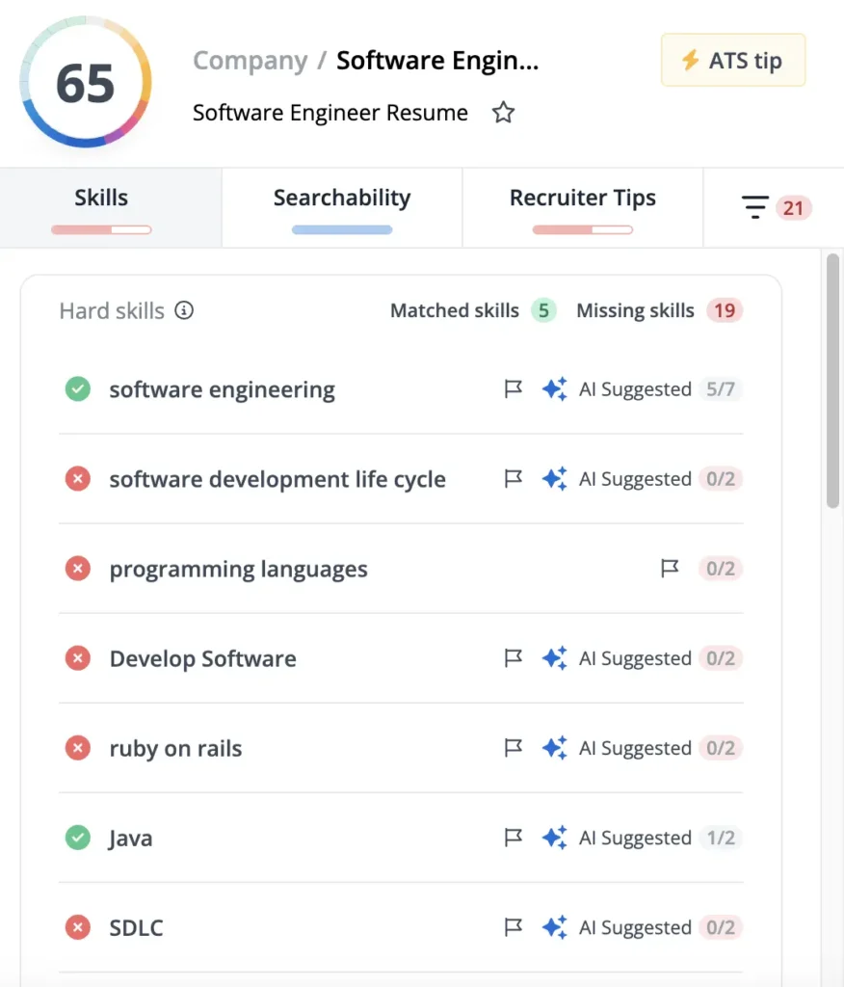The height and width of the screenshot is (987, 844).
Task: Click the vertical scrollbar on the right
Action: tap(832, 386)
